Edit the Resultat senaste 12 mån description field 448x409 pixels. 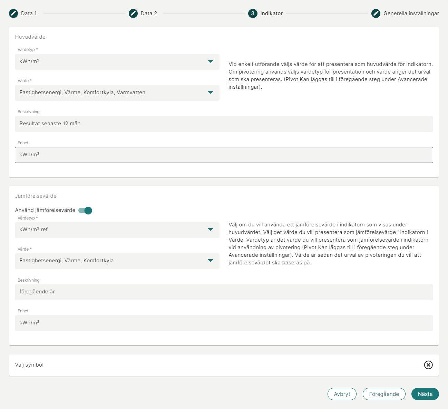(x=224, y=124)
